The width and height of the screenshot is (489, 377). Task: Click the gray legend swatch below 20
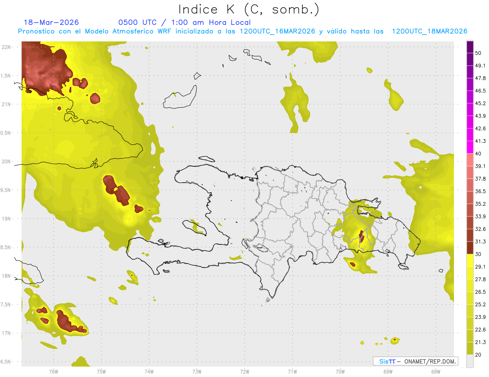(x=470, y=361)
